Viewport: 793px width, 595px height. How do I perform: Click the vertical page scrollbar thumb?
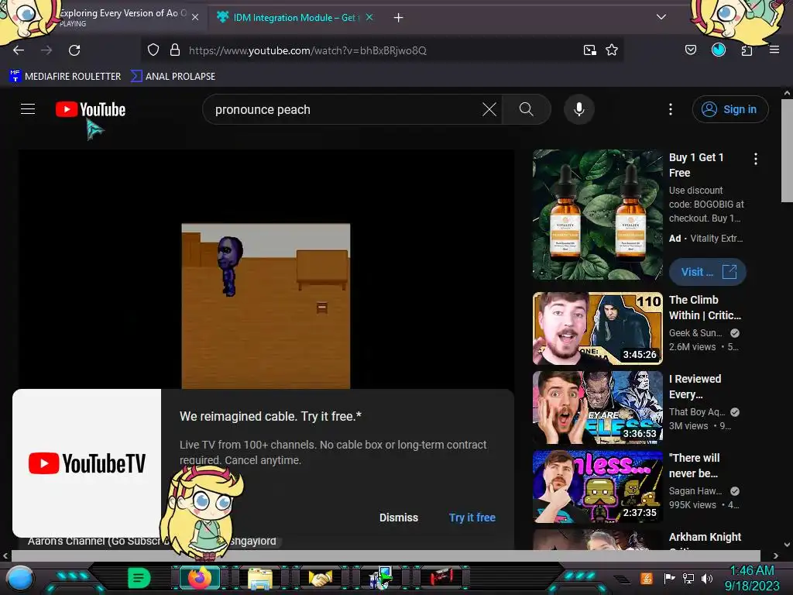pyautogui.click(x=787, y=150)
